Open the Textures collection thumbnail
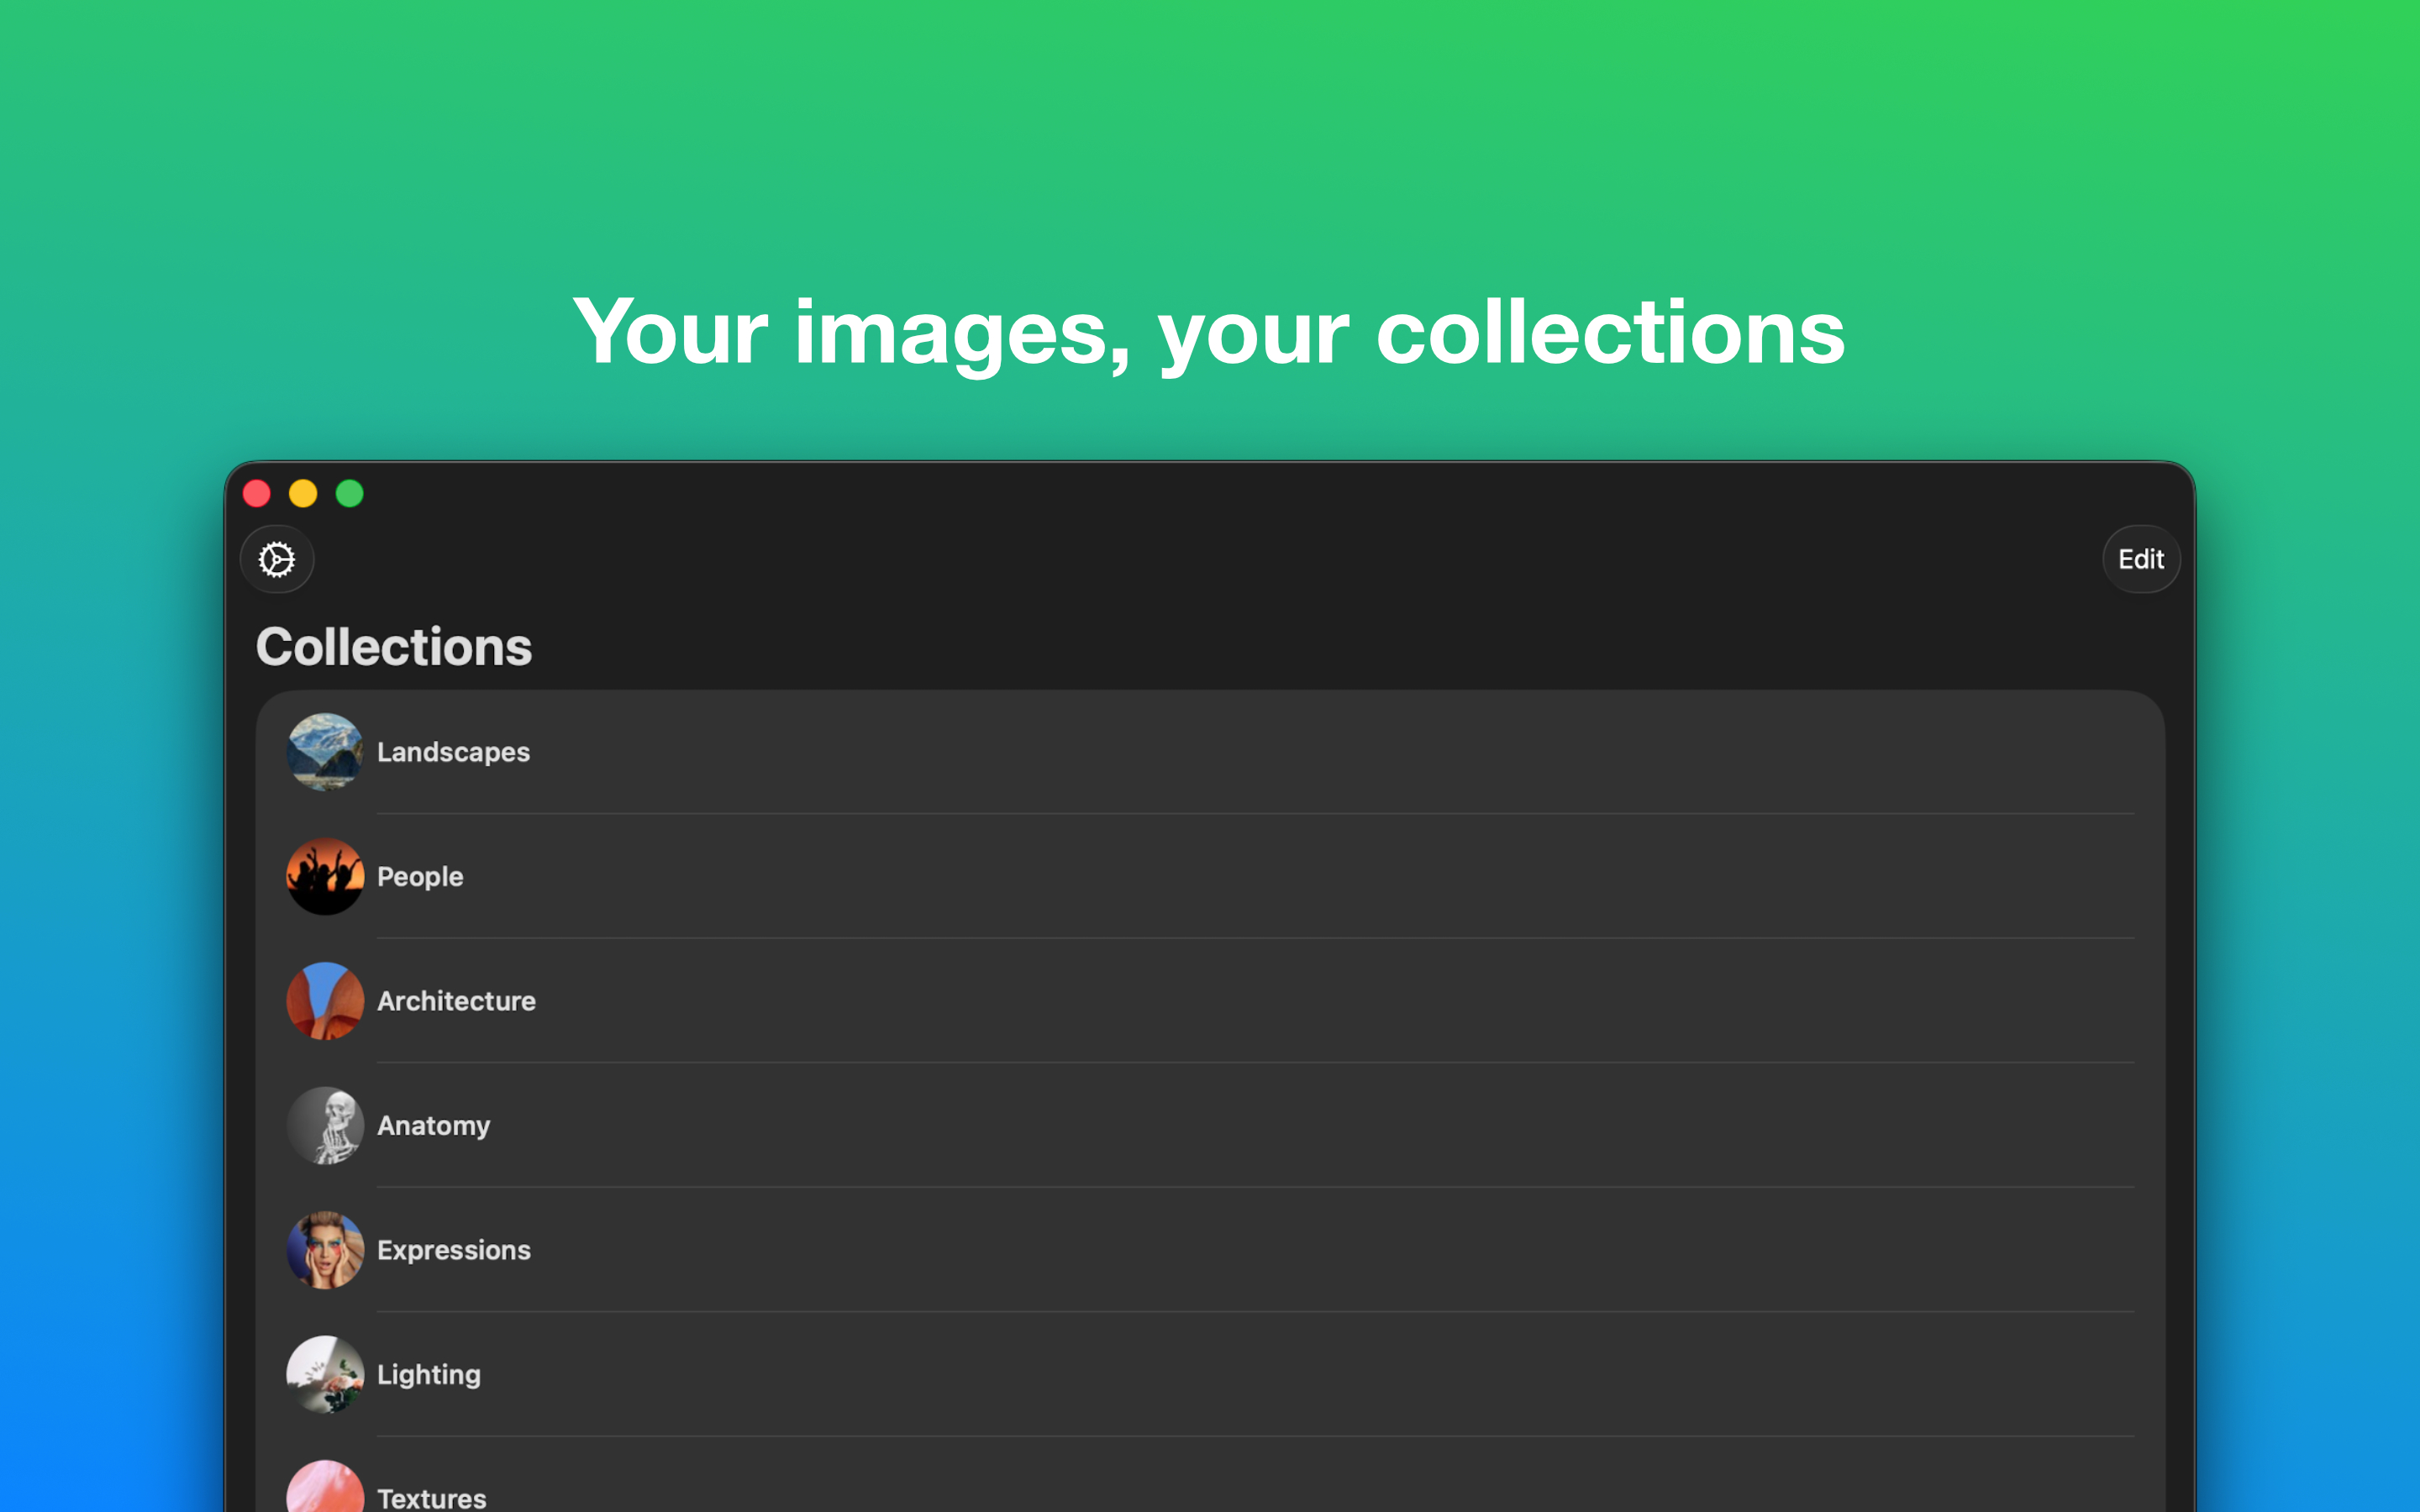This screenshot has height=1512, width=2420. [x=325, y=1487]
